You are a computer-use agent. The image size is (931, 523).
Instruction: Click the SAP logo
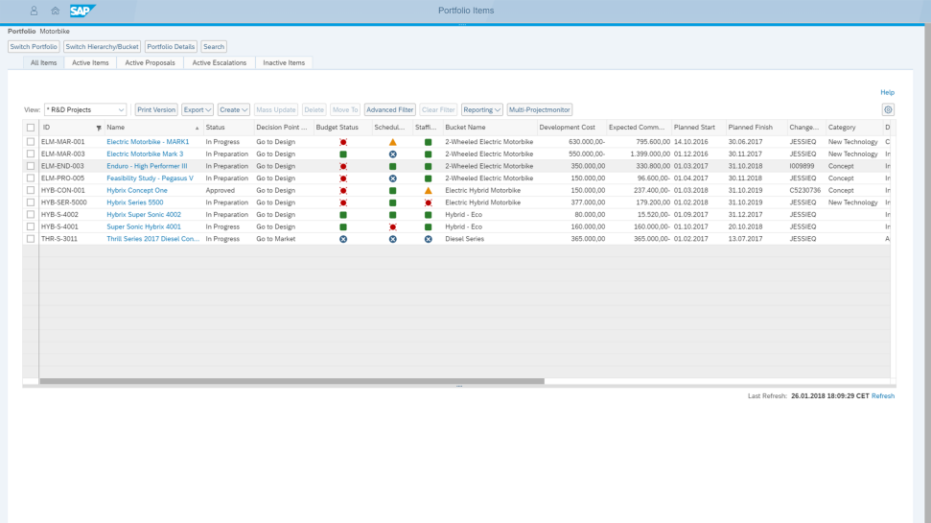click(x=81, y=11)
